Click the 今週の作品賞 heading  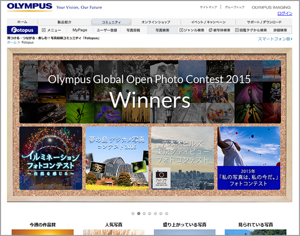click(43, 224)
